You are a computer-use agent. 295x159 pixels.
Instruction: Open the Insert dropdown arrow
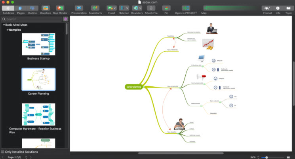(x=115, y=8)
